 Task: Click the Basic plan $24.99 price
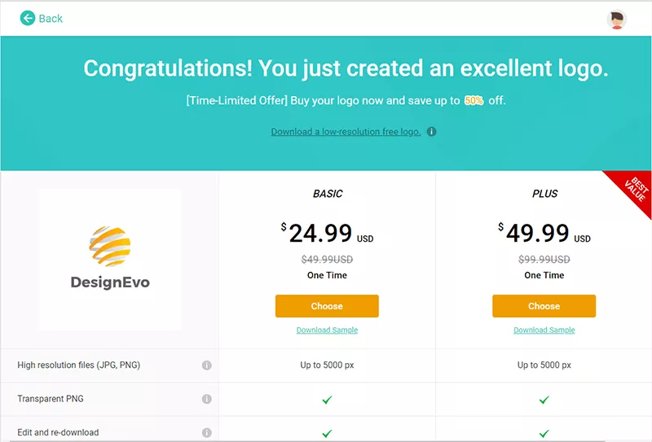(x=320, y=234)
